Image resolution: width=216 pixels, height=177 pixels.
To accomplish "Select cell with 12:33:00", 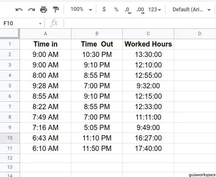I will tap(148, 107).
